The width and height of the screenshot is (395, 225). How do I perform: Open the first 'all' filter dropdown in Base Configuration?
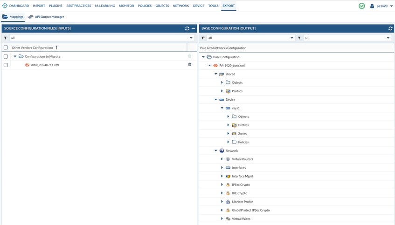tap(292, 38)
